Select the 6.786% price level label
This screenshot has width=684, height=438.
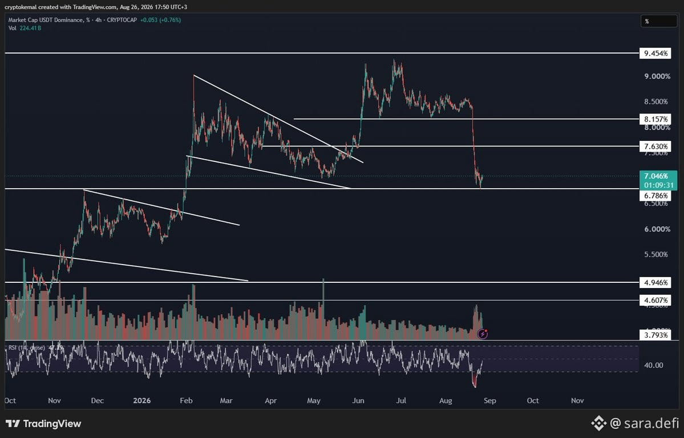pyautogui.click(x=655, y=196)
